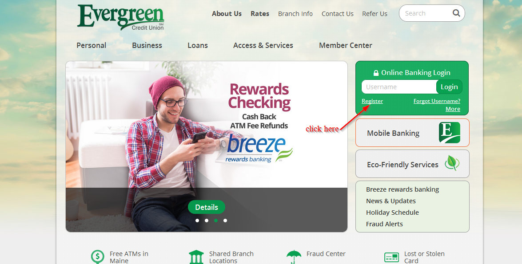This screenshot has height=264, width=522.
Task: Select the fourth carousel slide dot
Action: (x=225, y=221)
